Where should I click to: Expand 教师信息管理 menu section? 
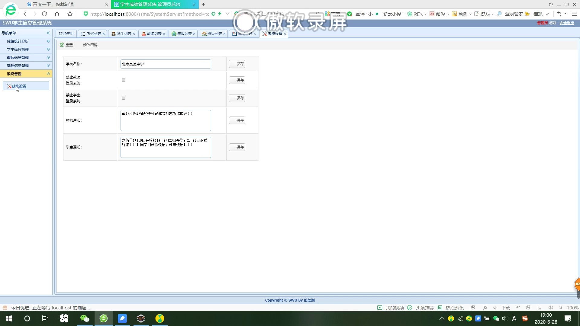[26, 57]
